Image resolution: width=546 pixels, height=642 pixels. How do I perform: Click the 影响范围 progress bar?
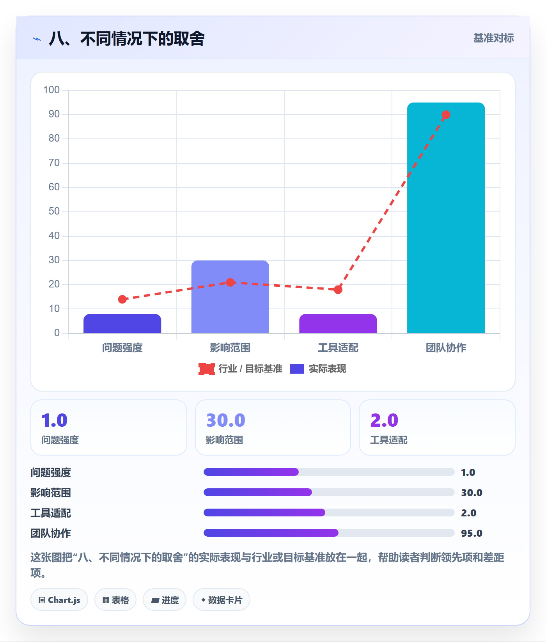pyautogui.click(x=329, y=492)
